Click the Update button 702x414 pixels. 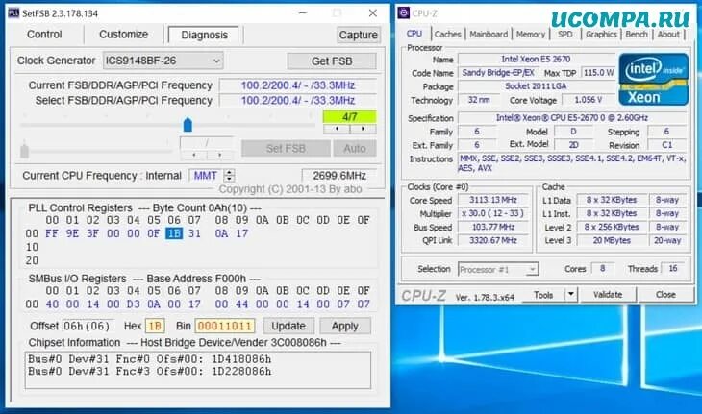pos(288,326)
